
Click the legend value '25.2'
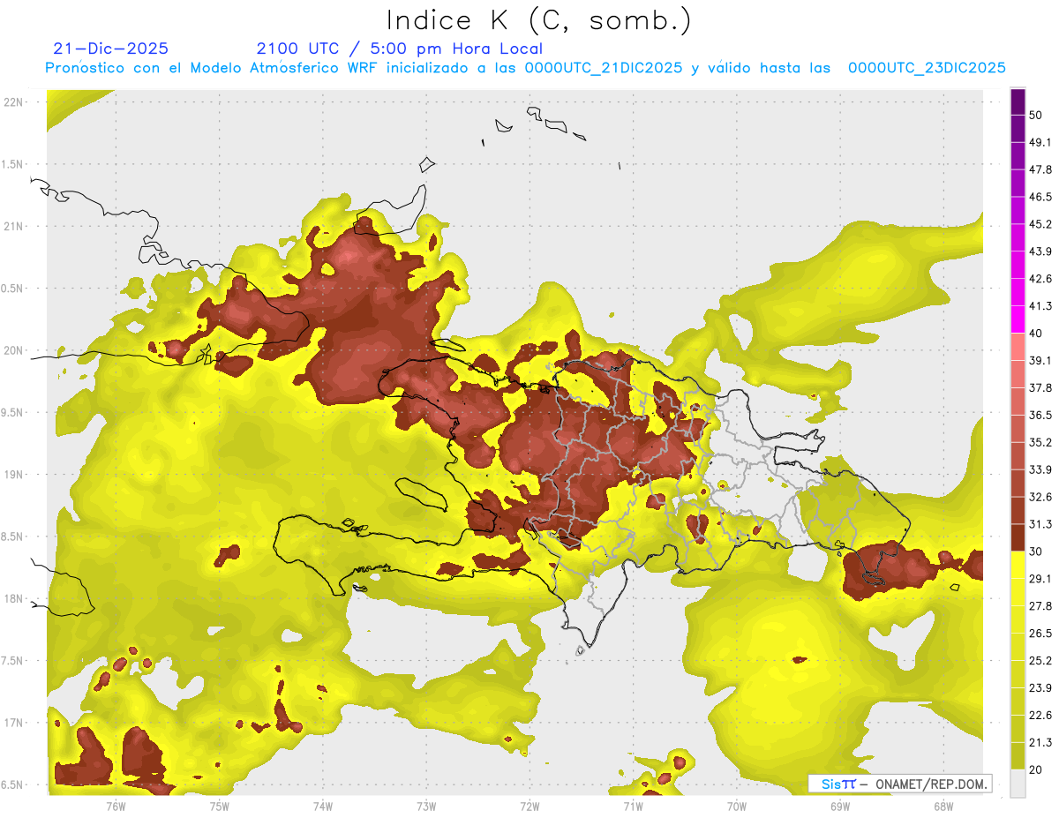pos(1040,661)
